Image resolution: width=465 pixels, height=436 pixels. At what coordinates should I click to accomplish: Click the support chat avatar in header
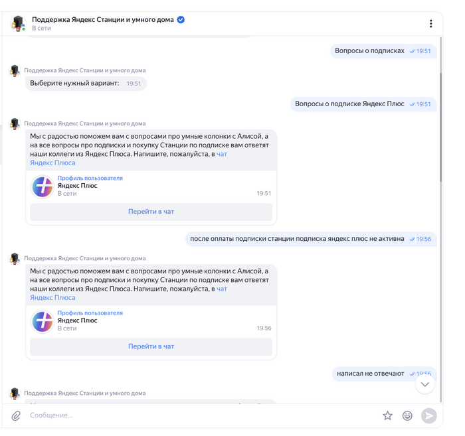18,24
